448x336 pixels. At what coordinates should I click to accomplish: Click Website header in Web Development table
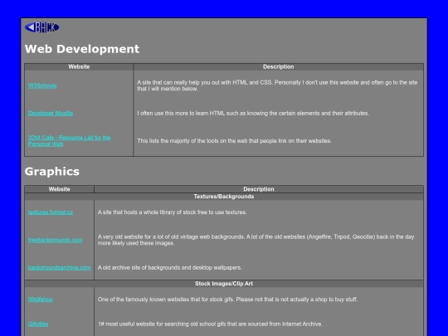pyautogui.click(x=79, y=67)
